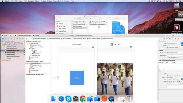Select the Identity inspector icon
183x103 pixels.
(x=170, y=39)
